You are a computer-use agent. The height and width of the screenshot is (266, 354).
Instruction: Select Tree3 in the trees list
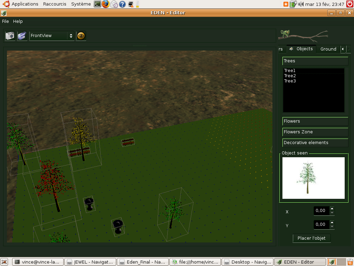coord(314,81)
